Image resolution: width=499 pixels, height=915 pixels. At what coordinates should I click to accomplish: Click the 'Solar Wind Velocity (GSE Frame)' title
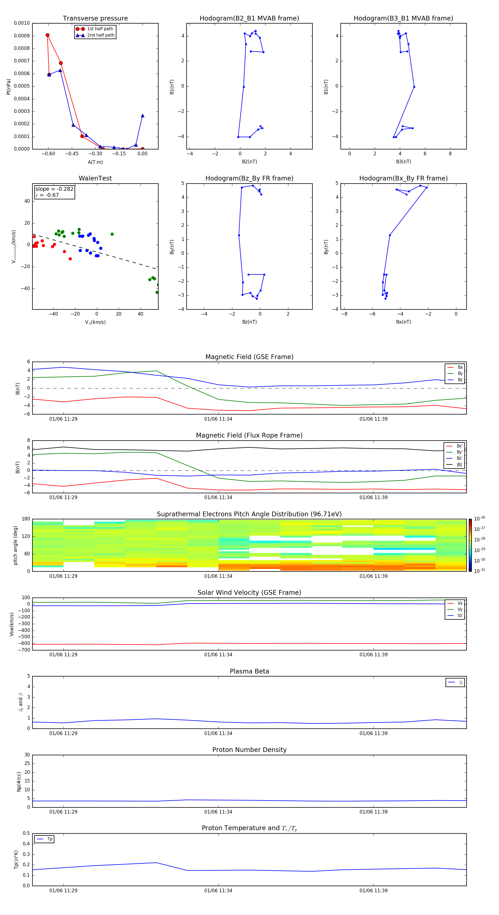coord(249,593)
